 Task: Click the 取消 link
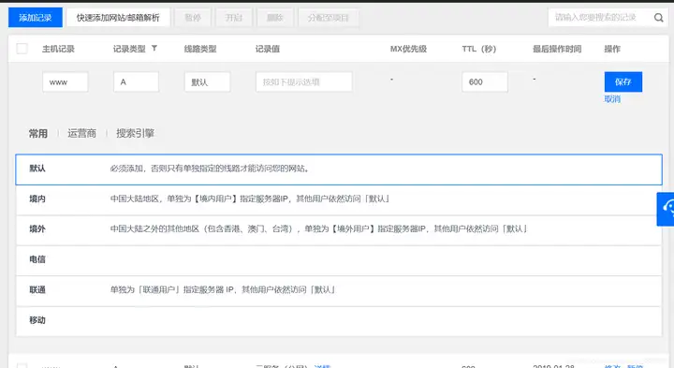612,99
